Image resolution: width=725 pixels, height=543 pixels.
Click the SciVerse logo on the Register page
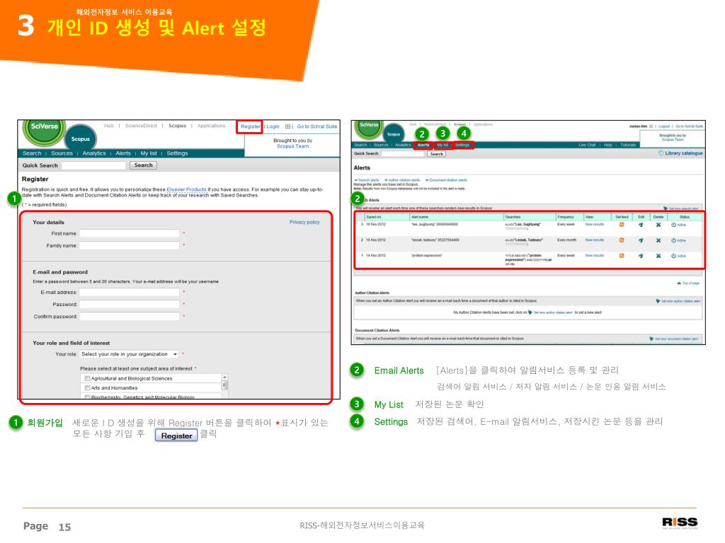point(44,129)
